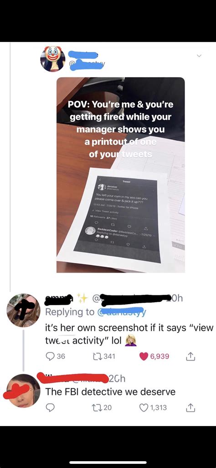Screen dimensions: 216x468
Task: Open the 'it's her own screenshot' reply text
Action: [129, 334]
